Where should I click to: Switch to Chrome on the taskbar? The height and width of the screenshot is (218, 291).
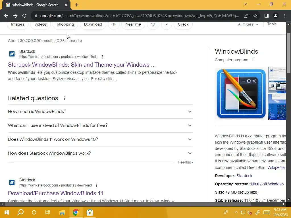[x=76, y=212]
